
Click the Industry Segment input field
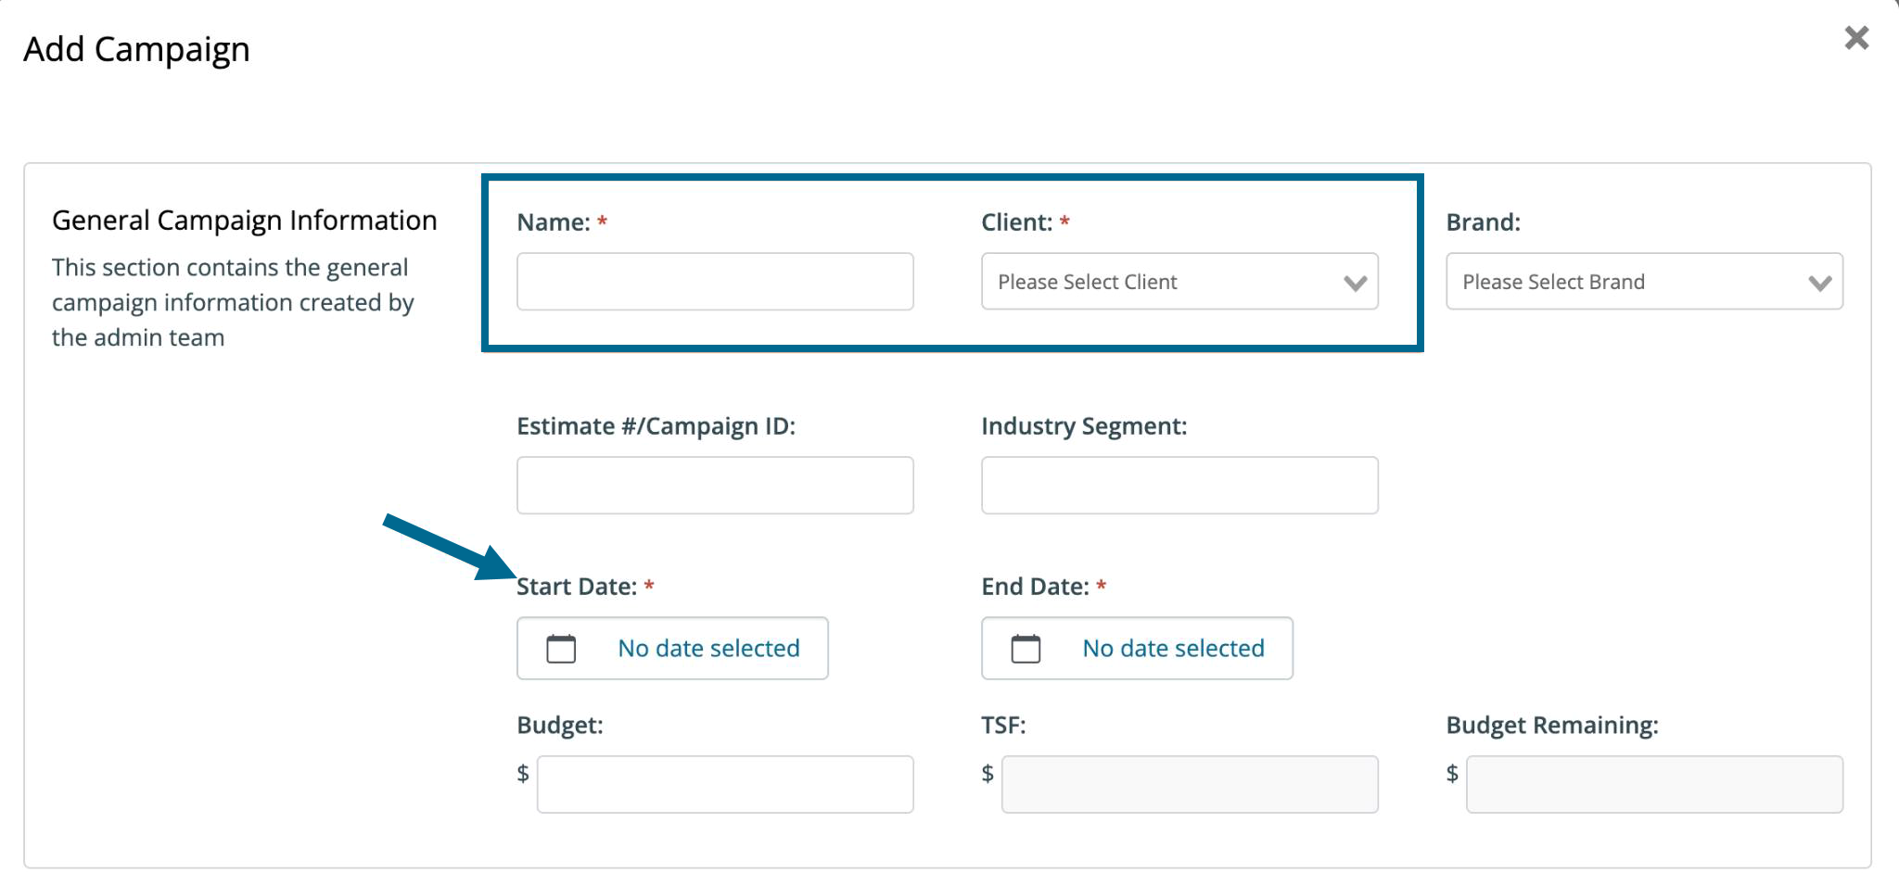coord(1179,486)
